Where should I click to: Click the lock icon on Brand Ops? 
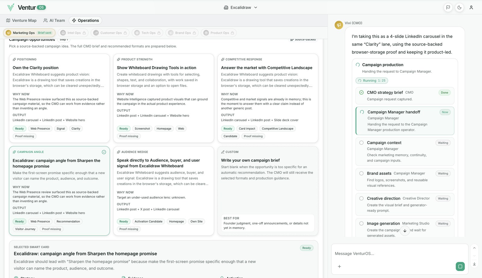[194, 33]
